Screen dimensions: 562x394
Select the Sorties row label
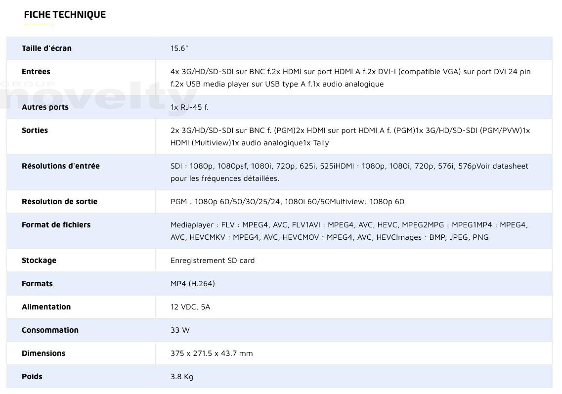[x=35, y=131]
